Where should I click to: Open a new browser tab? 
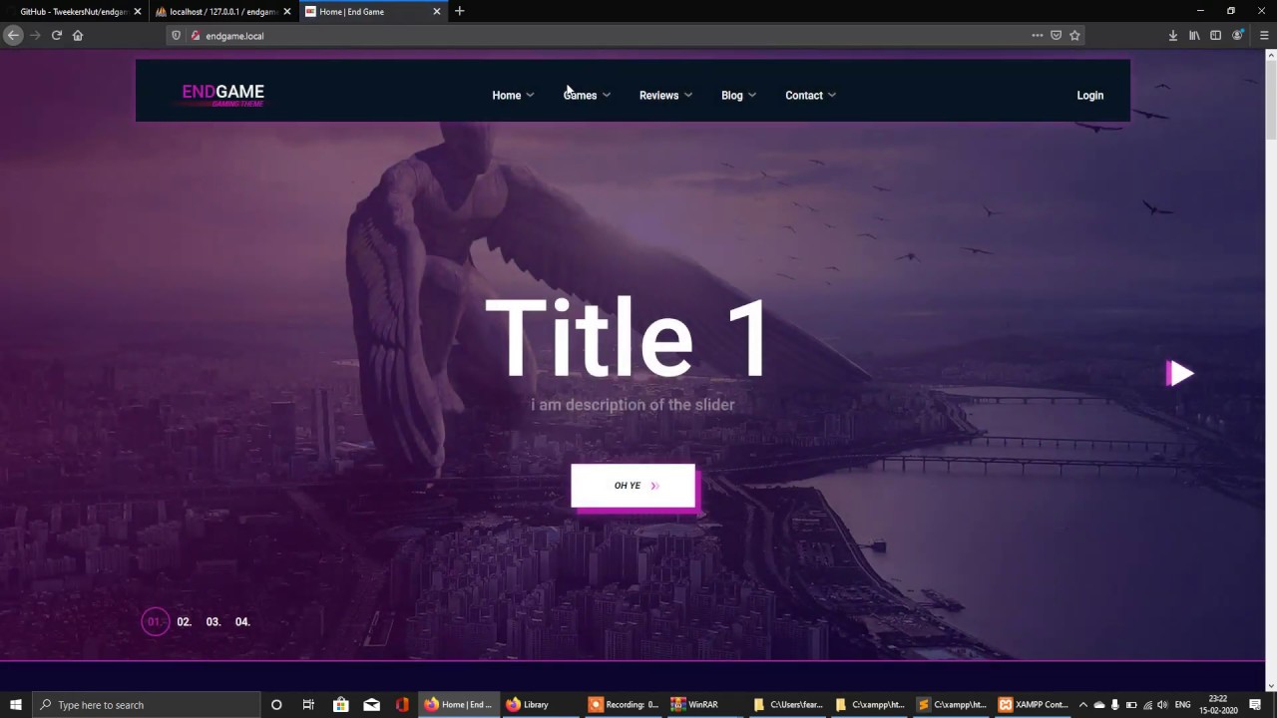coord(460,11)
